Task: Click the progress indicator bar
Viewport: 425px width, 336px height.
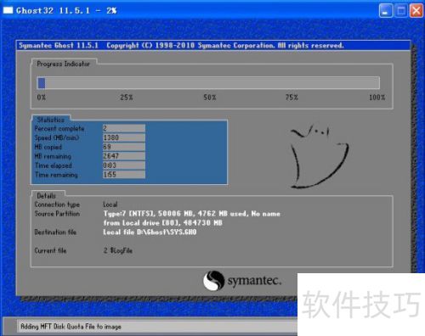Action: (x=208, y=83)
